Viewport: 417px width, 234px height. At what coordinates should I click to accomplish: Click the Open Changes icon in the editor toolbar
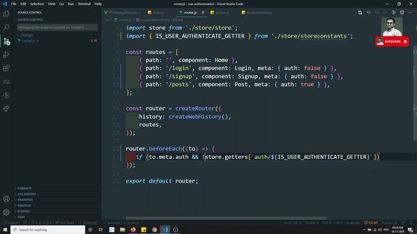360,12
